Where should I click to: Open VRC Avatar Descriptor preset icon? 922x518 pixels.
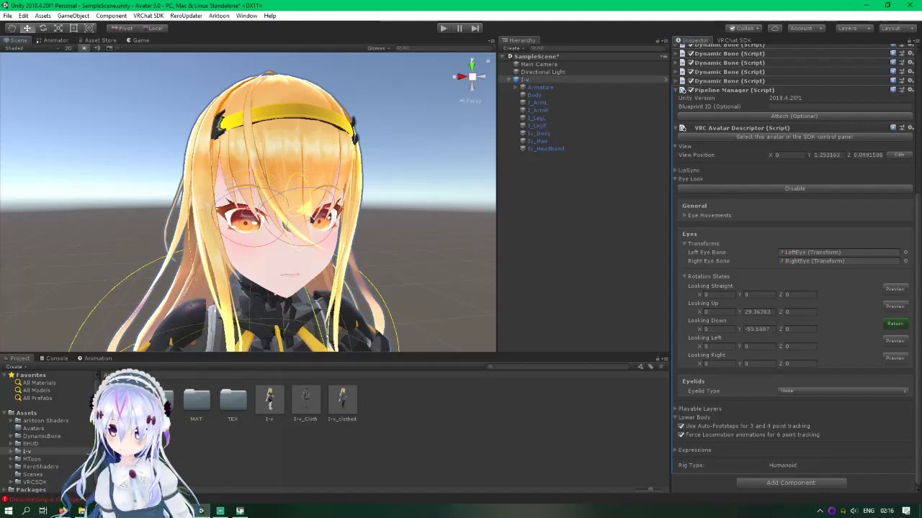point(902,128)
